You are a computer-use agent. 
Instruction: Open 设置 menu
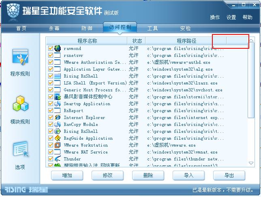click(231, 17)
